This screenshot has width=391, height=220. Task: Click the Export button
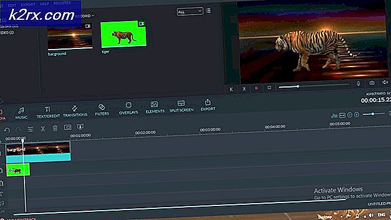208,105
